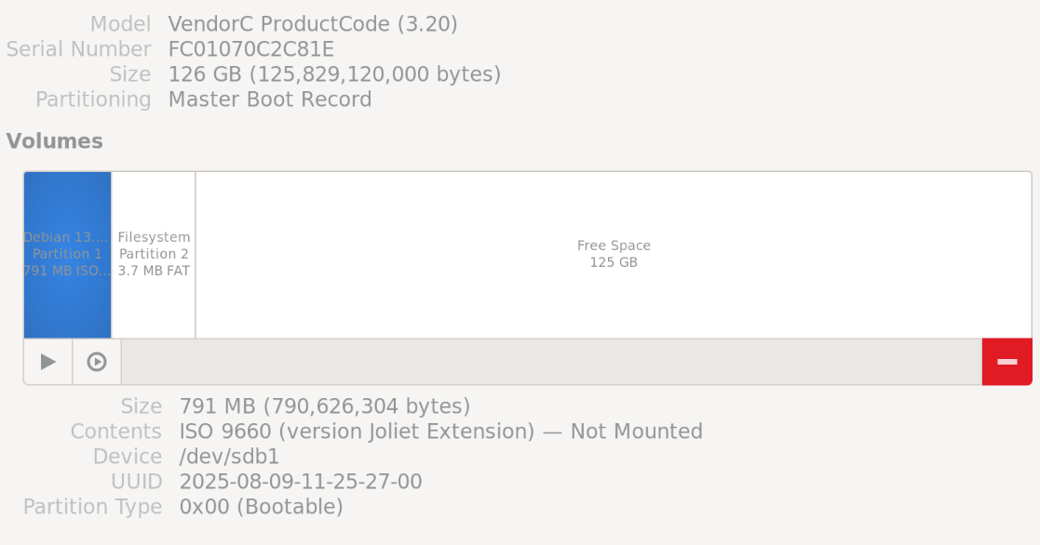
Task: Click the mount partition play icon
Action: click(x=48, y=362)
